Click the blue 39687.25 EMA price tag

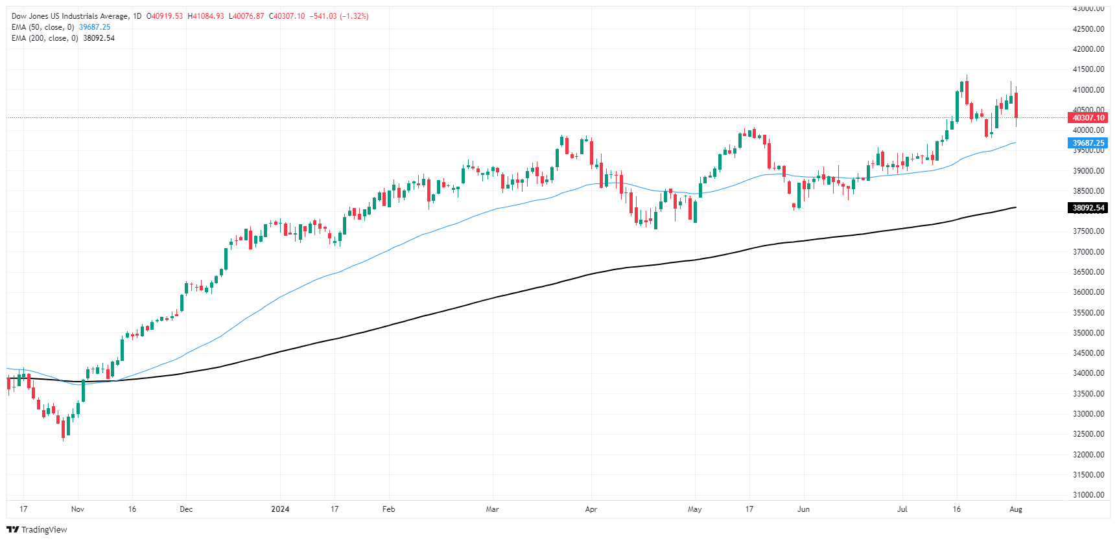coord(1088,143)
